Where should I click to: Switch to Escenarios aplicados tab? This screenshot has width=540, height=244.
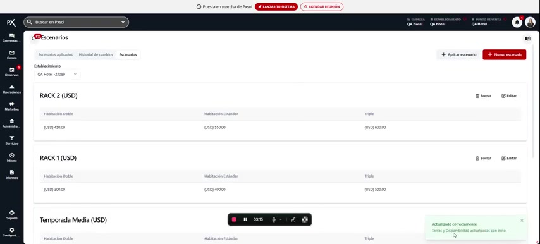tap(56, 55)
